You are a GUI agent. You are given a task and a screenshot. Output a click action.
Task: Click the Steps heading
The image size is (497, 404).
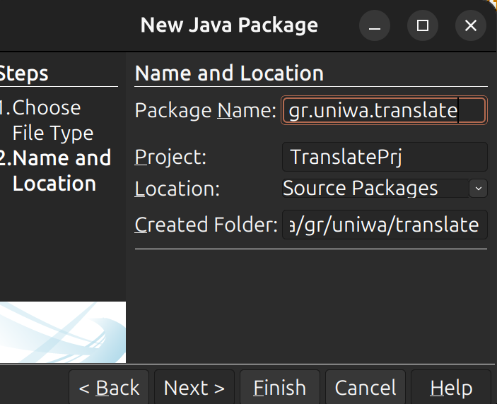coord(24,73)
